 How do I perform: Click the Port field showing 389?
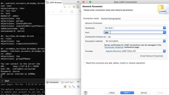pyautogui.click(x=134, y=32)
